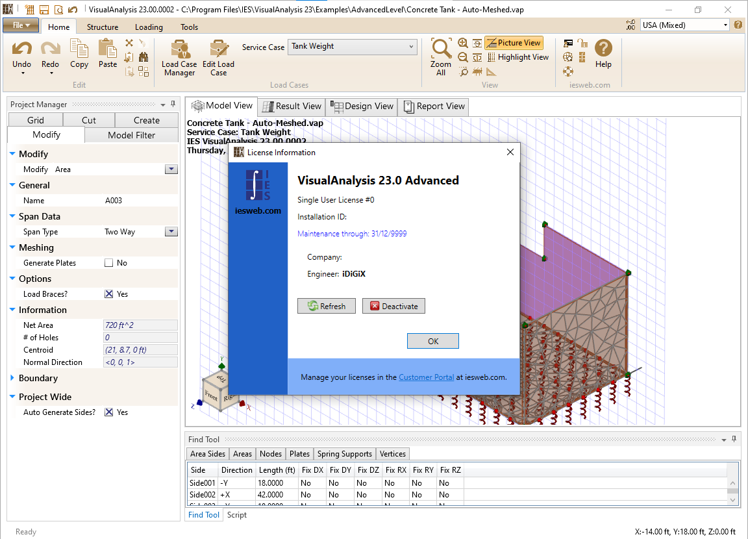The width and height of the screenshot is (748, 539).
Task: Open the Modify Area dropdown arrow
Action: click(x=171, y=169)
